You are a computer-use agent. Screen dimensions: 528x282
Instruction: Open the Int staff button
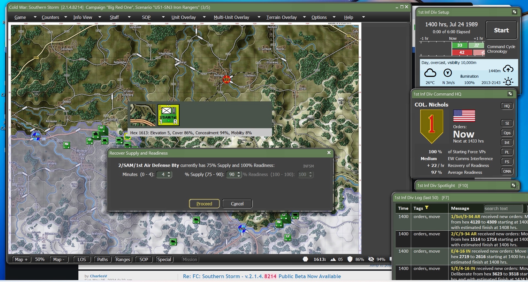(507, 143)
